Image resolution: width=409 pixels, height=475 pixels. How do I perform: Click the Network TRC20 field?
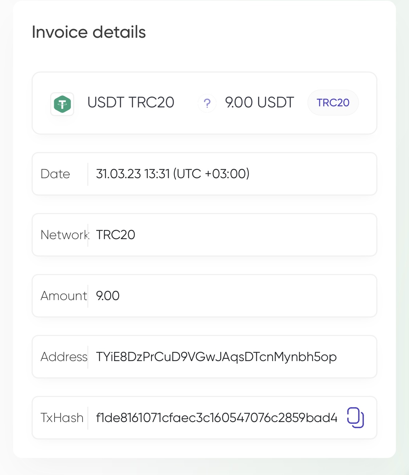click(x=204, y=235)
